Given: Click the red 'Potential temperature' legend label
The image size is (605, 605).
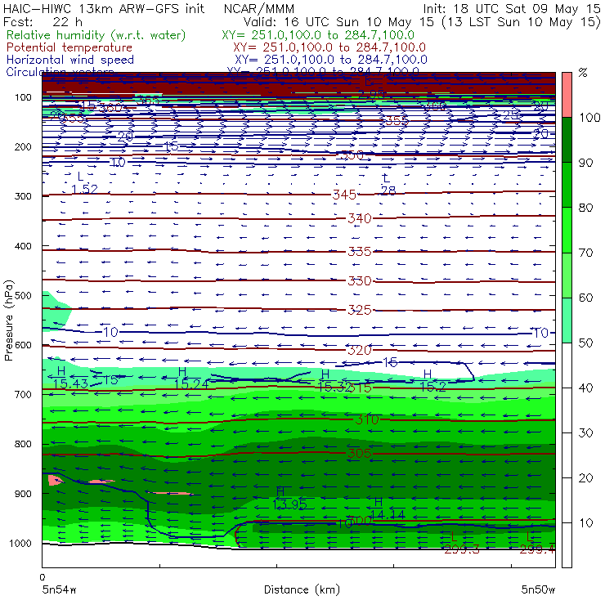Looking at the screenshot, I should pyautogui.click(x=69, y=47).
